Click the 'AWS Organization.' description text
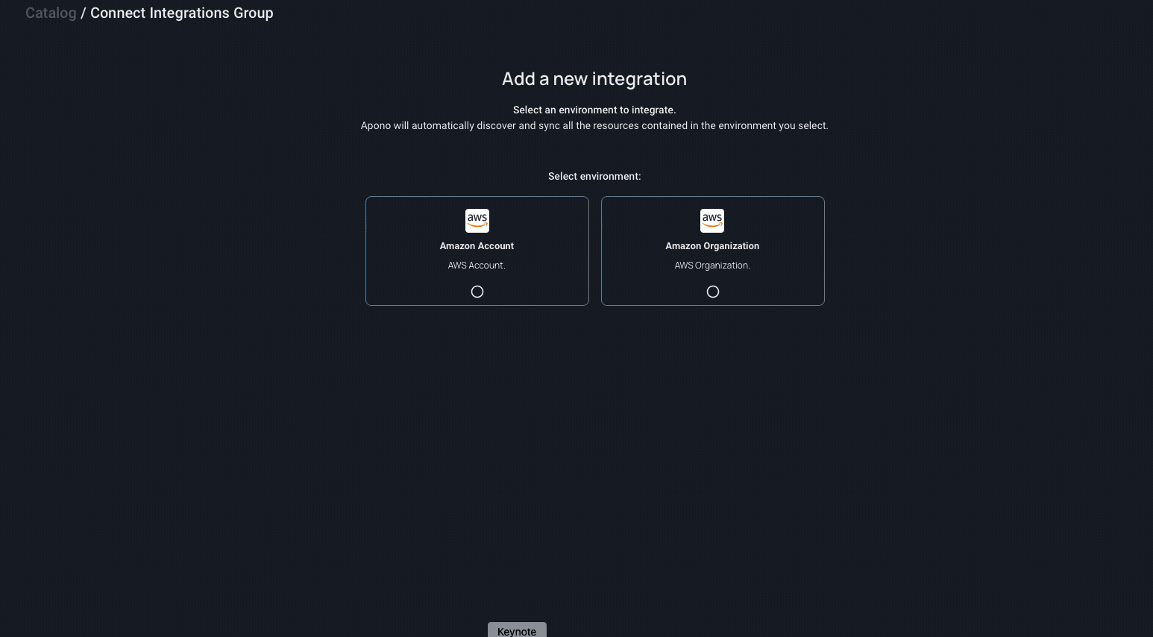Viewport: 1153px width, 637px height. (x=712, y=266)
